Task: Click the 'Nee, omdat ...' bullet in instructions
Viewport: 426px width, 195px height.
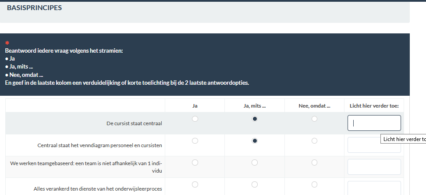Action: (24, 75)
